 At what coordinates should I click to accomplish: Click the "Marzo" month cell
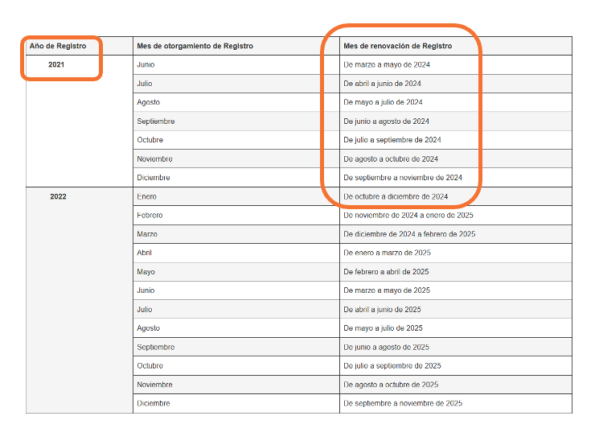[147, 234]
